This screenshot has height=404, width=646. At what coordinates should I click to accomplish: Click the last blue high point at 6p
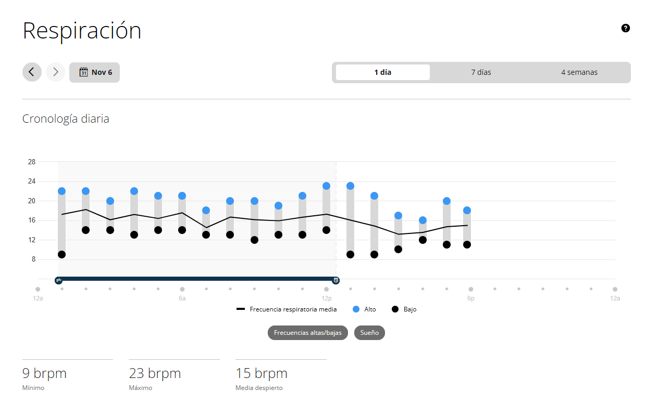tap(467, 211)
